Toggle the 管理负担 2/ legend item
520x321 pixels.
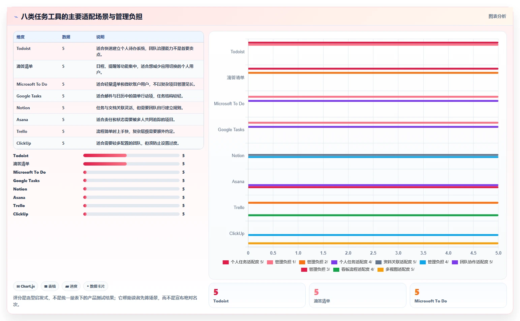(x=313, y=262)
